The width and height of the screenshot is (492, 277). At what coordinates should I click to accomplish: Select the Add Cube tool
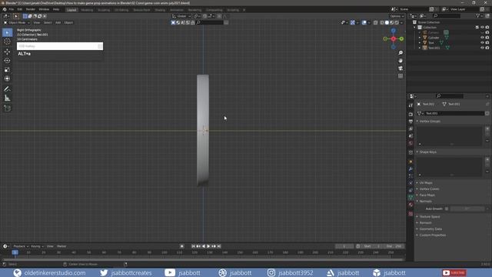pyautogui.click(x=7, y=108)
